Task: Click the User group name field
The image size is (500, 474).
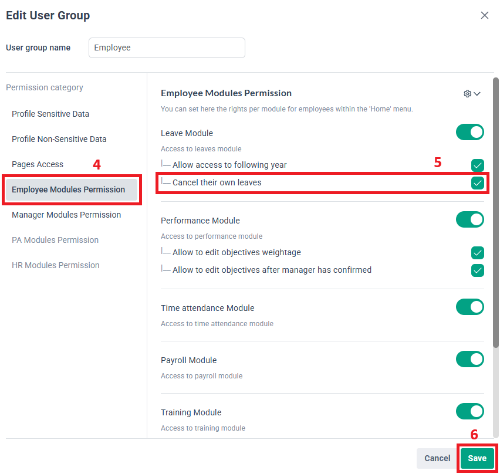Action: coord(167,48)
